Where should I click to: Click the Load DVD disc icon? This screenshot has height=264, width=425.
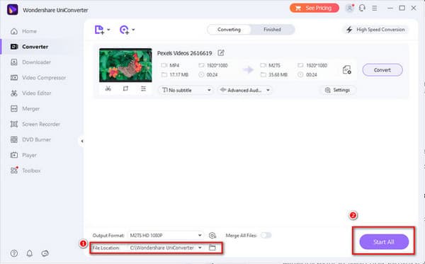(x=124, y=30)
